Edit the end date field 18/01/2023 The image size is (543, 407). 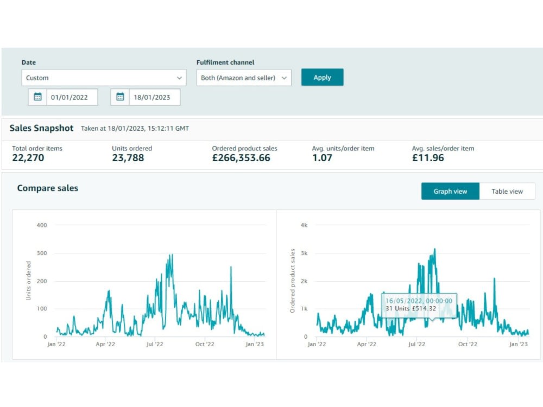[154, 97]
